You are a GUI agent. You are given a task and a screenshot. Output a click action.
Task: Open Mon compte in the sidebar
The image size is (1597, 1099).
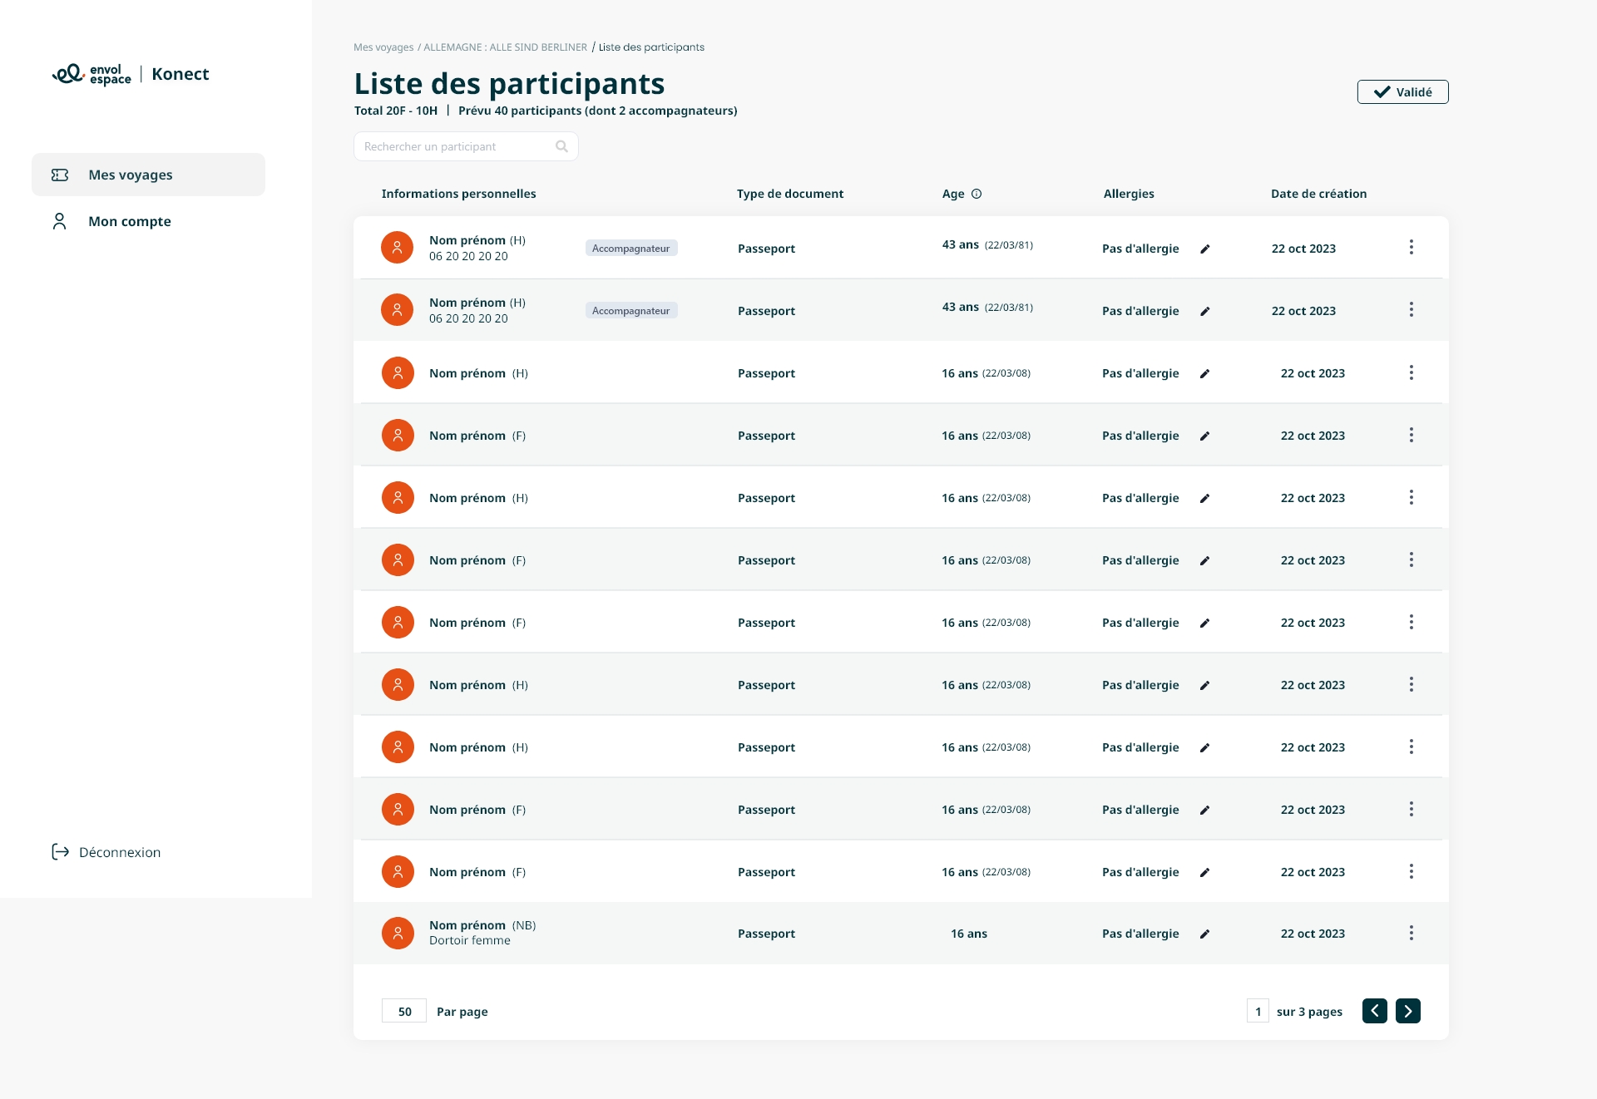(130, 221)
